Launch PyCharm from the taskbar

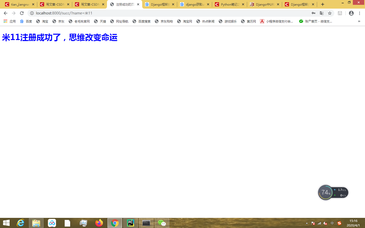pos(131,223)
